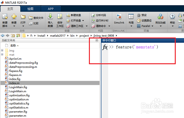Click Run and Time (运行并计时)
Image resolution: width=184 pixels, height=118 pixels.
(x=100, y=21)
